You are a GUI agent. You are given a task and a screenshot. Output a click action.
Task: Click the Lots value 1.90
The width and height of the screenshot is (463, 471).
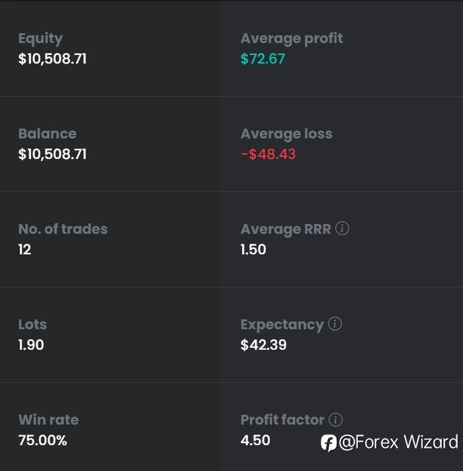click(31, 344)
